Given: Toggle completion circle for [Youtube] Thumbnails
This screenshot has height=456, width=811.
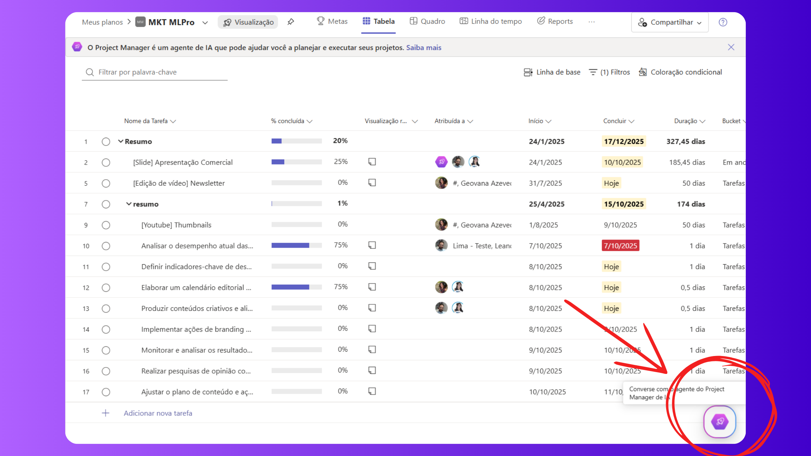Looking at the screenshot, I should [106, 225].
